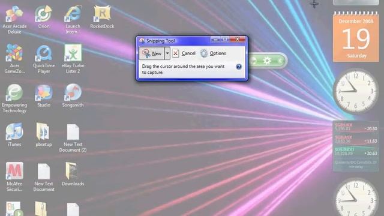
Task: Click the pbsetup folder icon
Action: pos(44,135)
